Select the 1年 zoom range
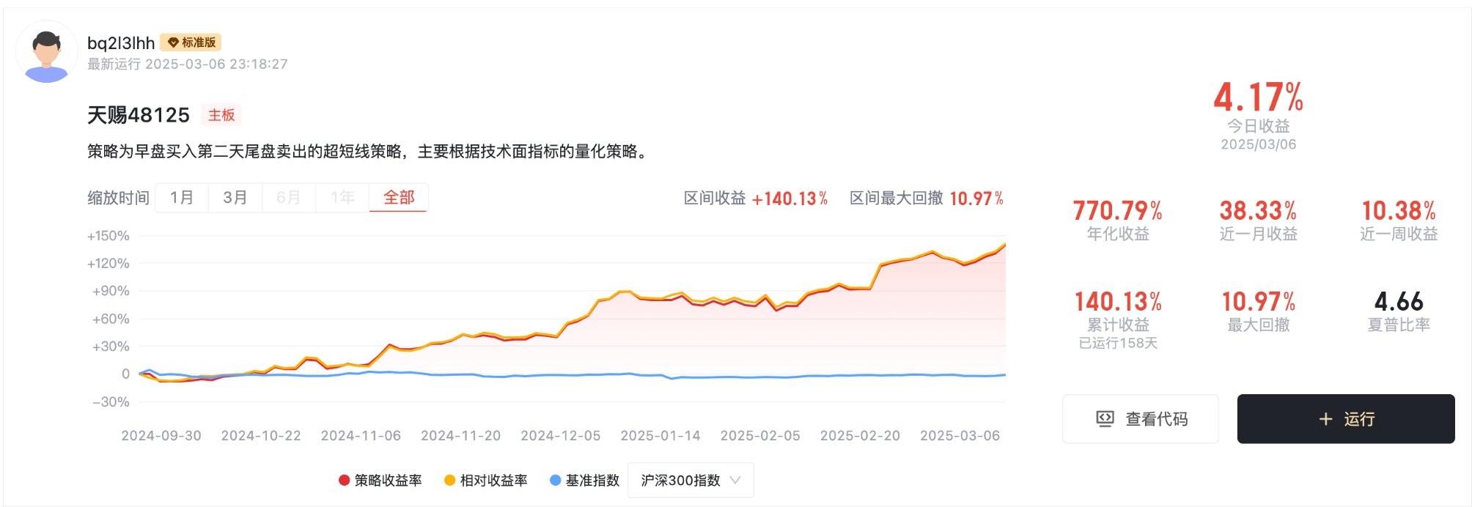Screen dimensions: 1472x507 pyautogui.click(x=342, y=198)
